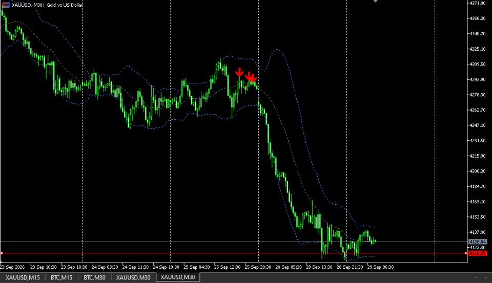Click the 4356.30 price scale value
This screenshot has width=492, height=283.
pos(477,18)
